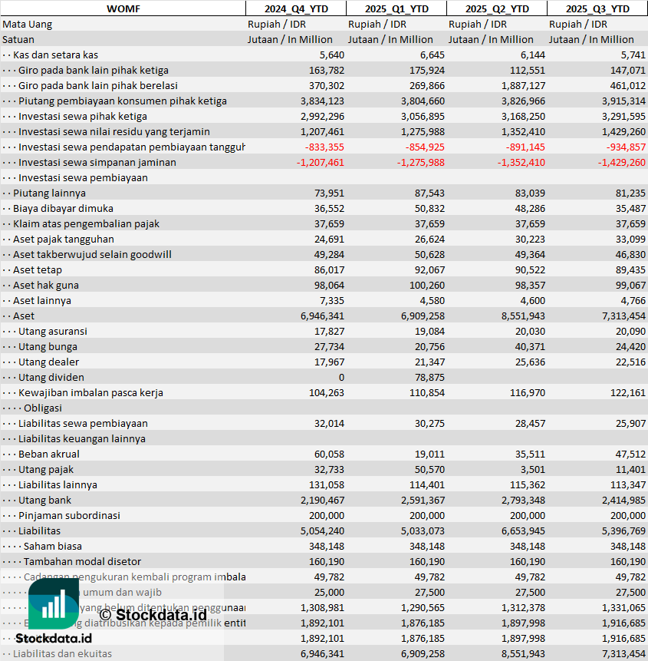648x661 pixels.
Task: Click Pinjaman subordinasi row label
Action: click(x=70, y=516)
